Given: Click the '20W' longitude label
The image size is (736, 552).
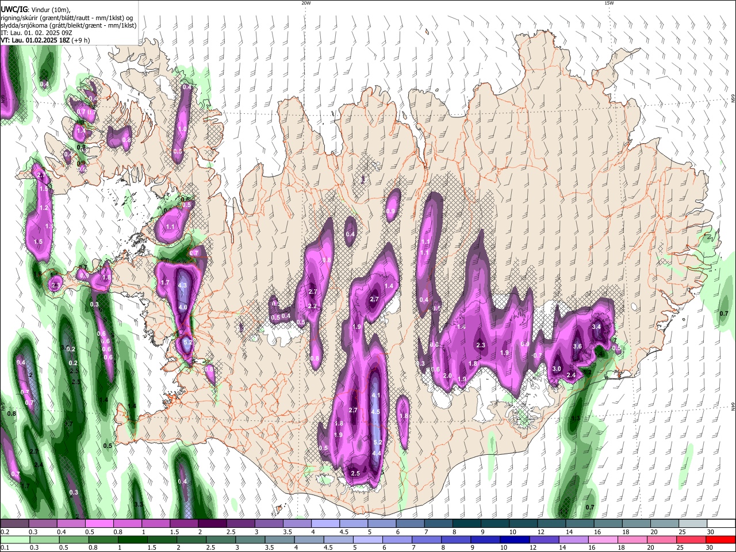Looking at the screenshot, I should click(306, 3).
